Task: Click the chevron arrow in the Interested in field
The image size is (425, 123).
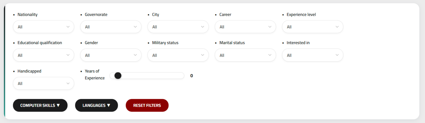Action: pos(337,55)
